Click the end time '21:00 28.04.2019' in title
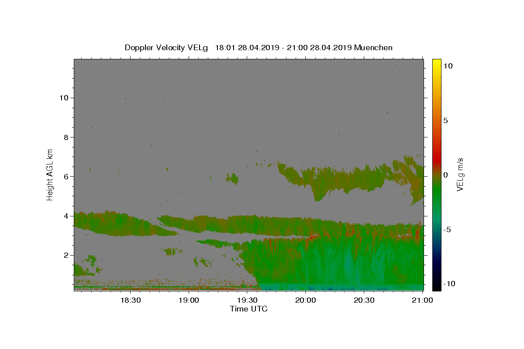This screenshot has height=349, width=524. 319,48
